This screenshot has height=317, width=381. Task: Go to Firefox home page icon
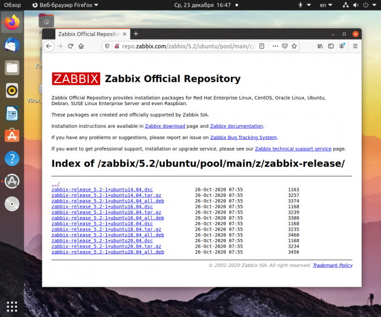pos(81,46)
